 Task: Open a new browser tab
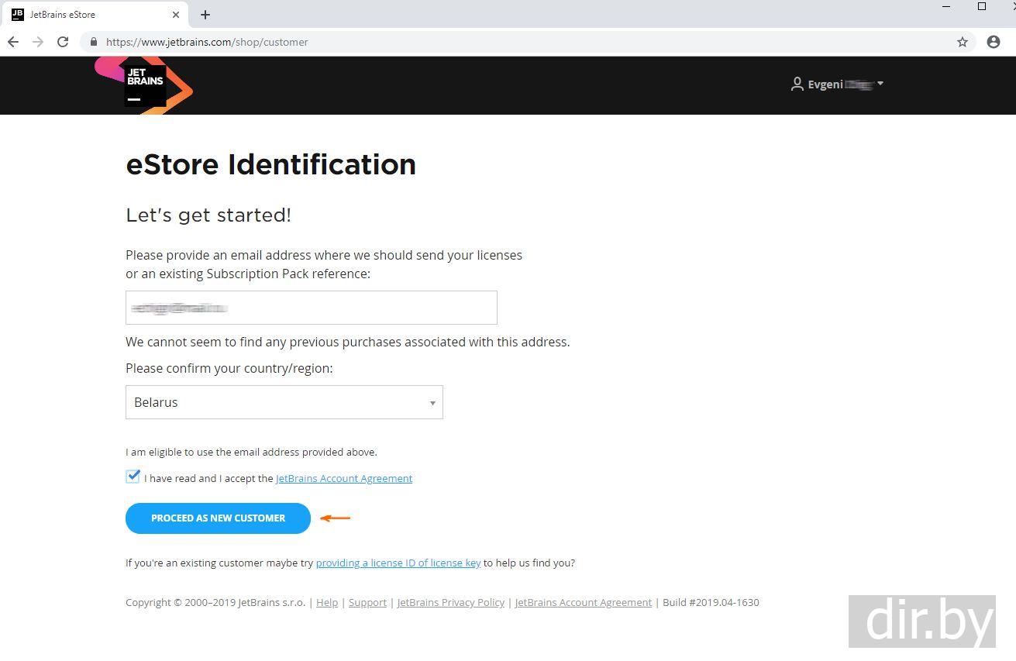pyautogui.click(x=205, y=15)
